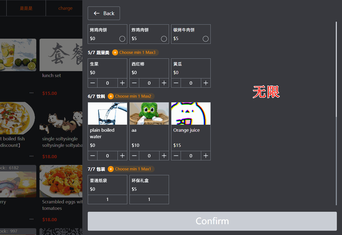Increase 生菜 quantity with plus icon
The height and width of the screenshot is (235, 342).
click(x=122, y=83)
